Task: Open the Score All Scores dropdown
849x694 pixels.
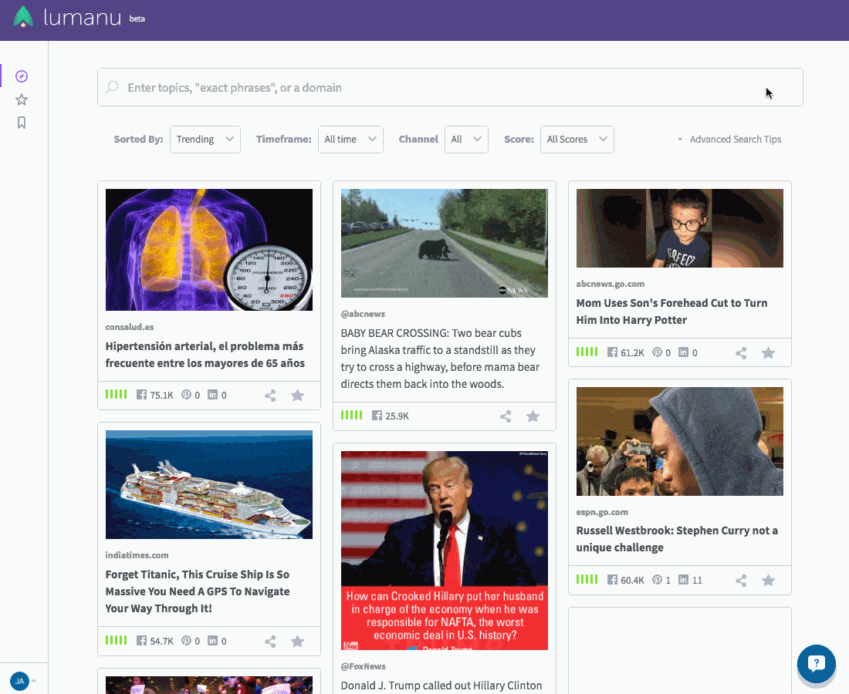Action: tap(577, 140)
